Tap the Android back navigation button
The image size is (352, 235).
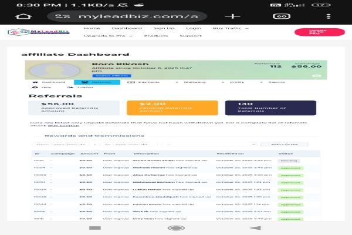click(x=255, y=227)
